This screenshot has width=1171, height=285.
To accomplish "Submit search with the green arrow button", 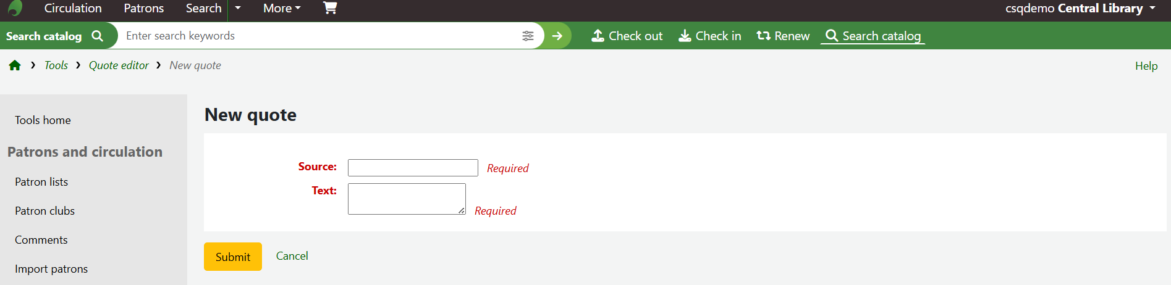I will [x=557, y=36].
